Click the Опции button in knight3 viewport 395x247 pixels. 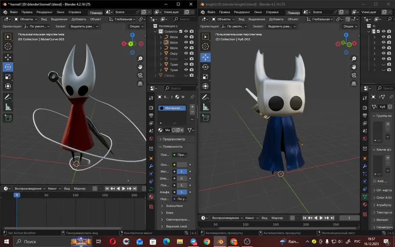tap(349, 26)
